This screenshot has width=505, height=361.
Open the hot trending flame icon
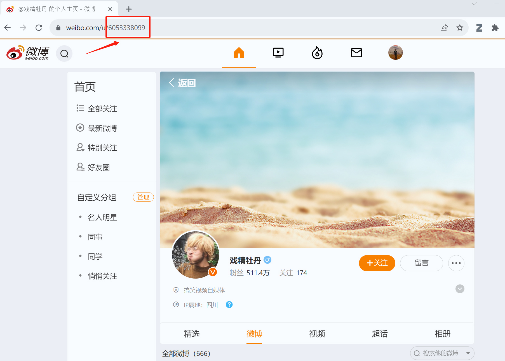coord(317,53)
